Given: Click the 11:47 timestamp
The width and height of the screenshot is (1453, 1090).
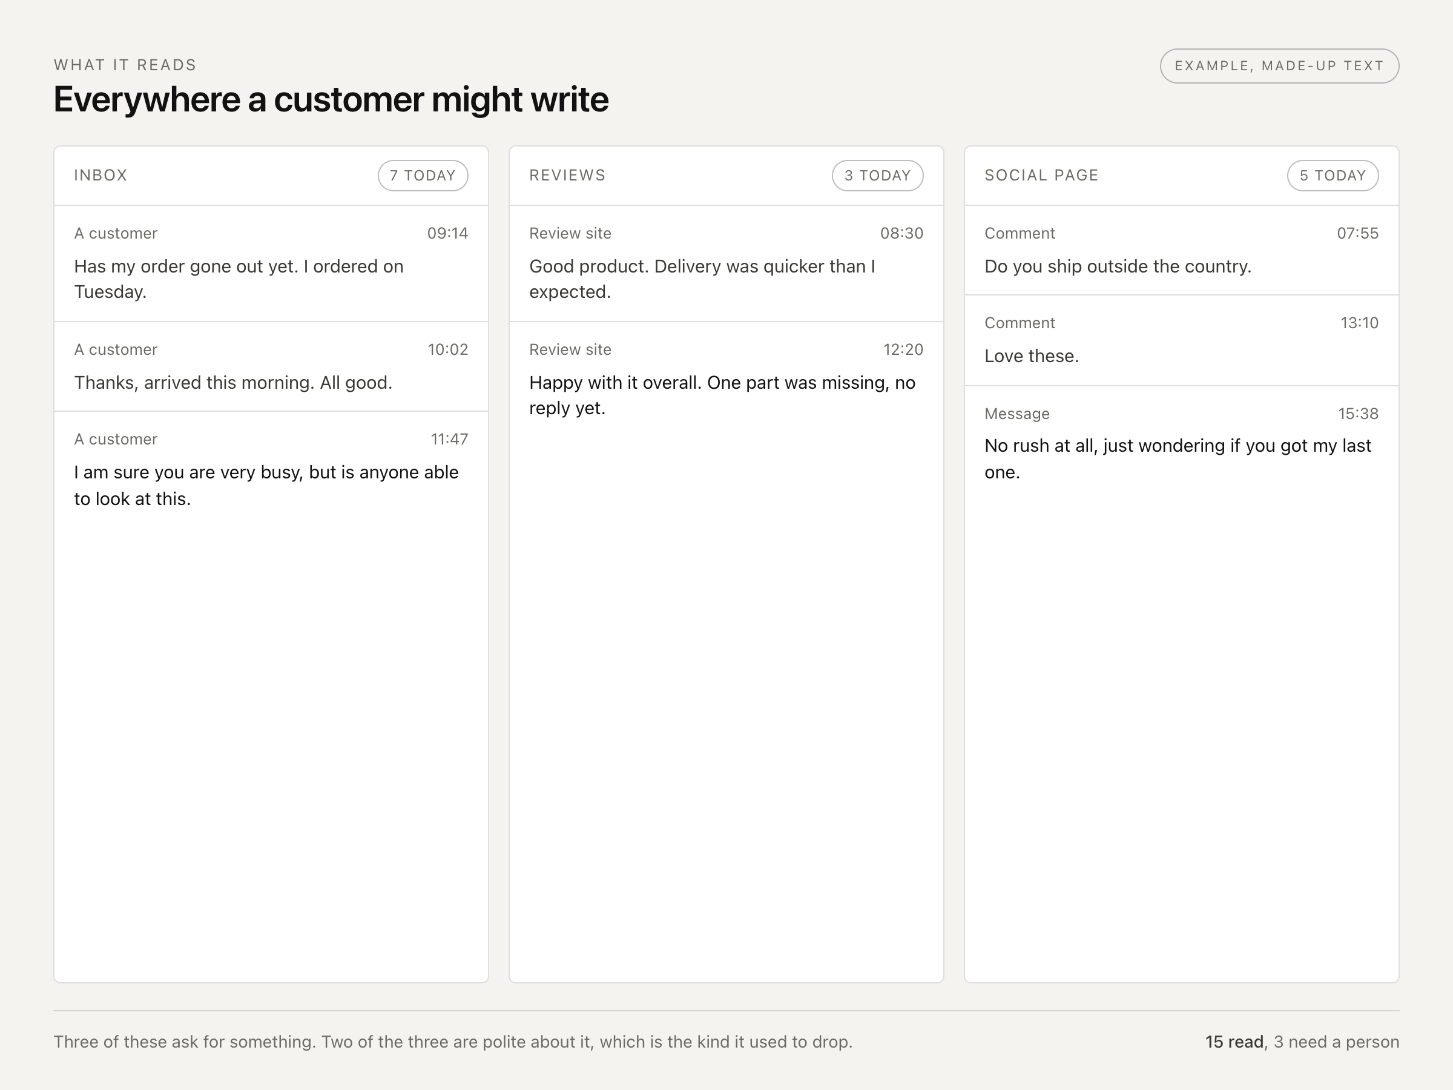Looking at the screenshot, I should point(449,439).
